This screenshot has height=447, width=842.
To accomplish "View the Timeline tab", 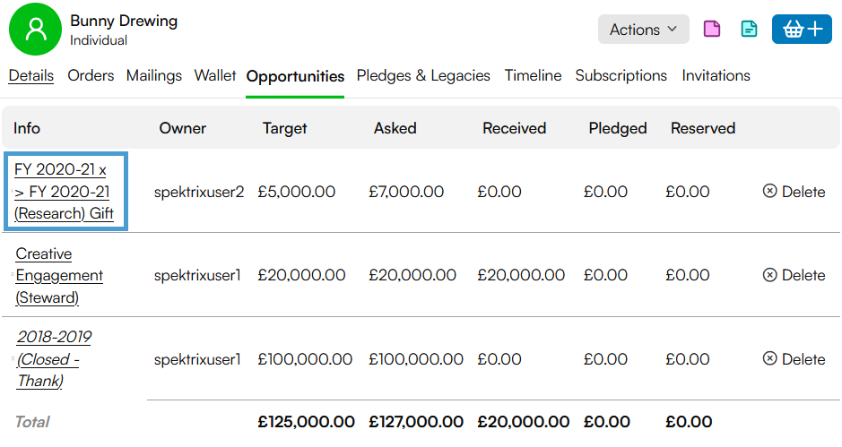I will (533, 75).
